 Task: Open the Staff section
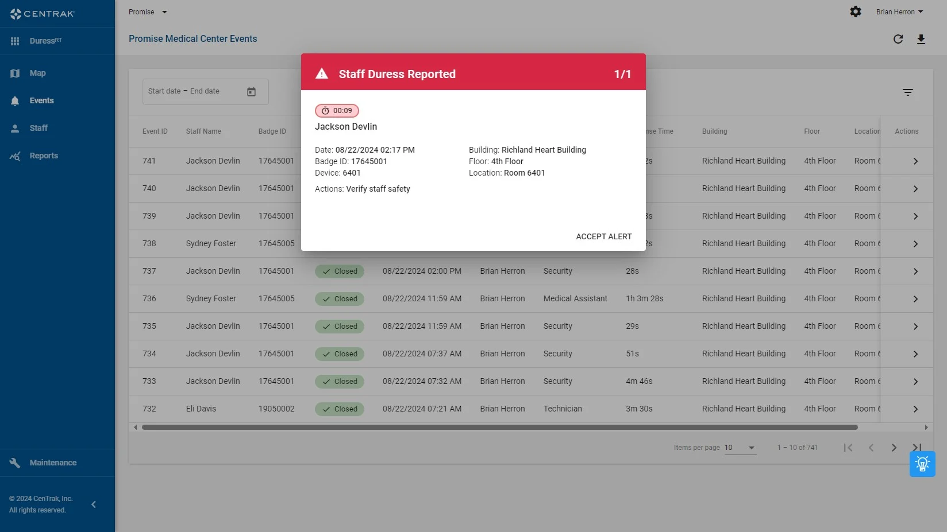[39, 128]
